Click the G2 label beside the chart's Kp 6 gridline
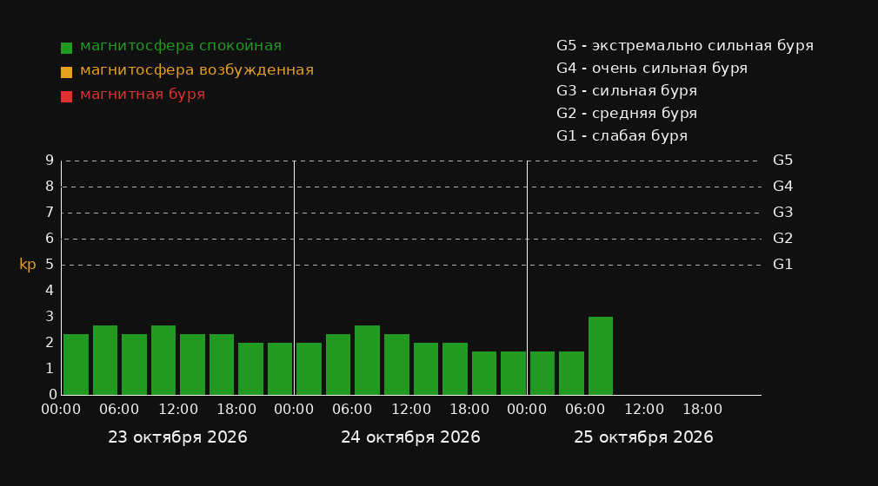Image resolution: width=878 pixels, height=486 pixels. coord(782,239)
